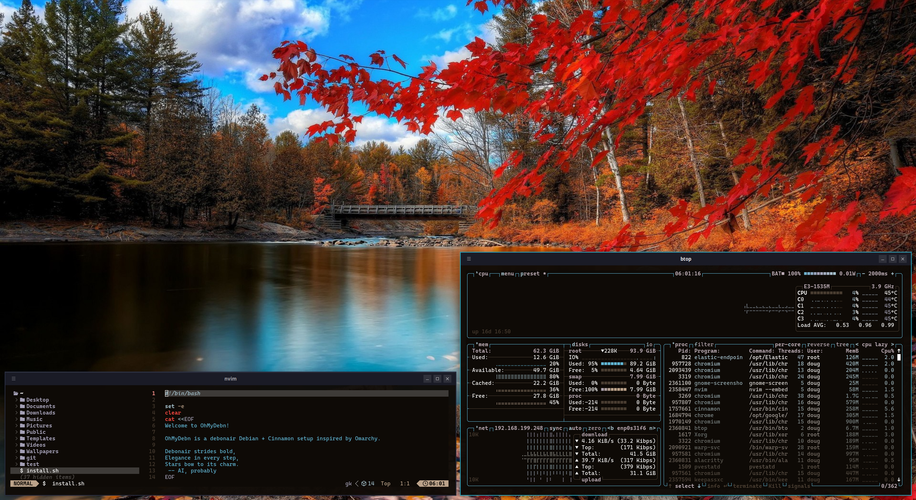Expand the git folder in tree
The image size is (916, 500).
[16, 458]
